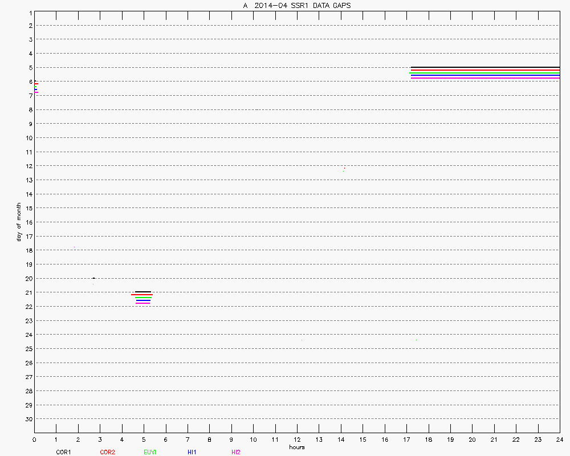
Task: Click the COR1 legend label
Action: (63, 452)
